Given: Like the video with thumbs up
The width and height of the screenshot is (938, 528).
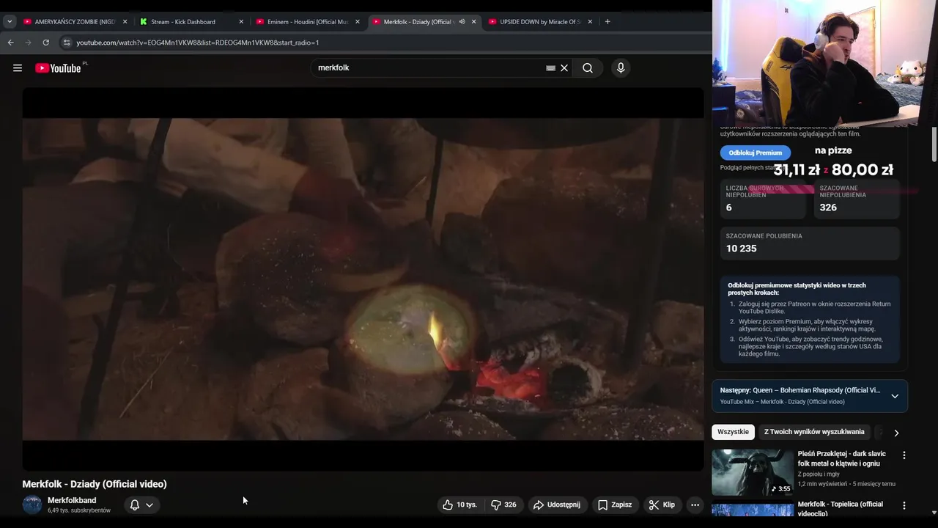Looking at the screenshot, I should 459,505.
